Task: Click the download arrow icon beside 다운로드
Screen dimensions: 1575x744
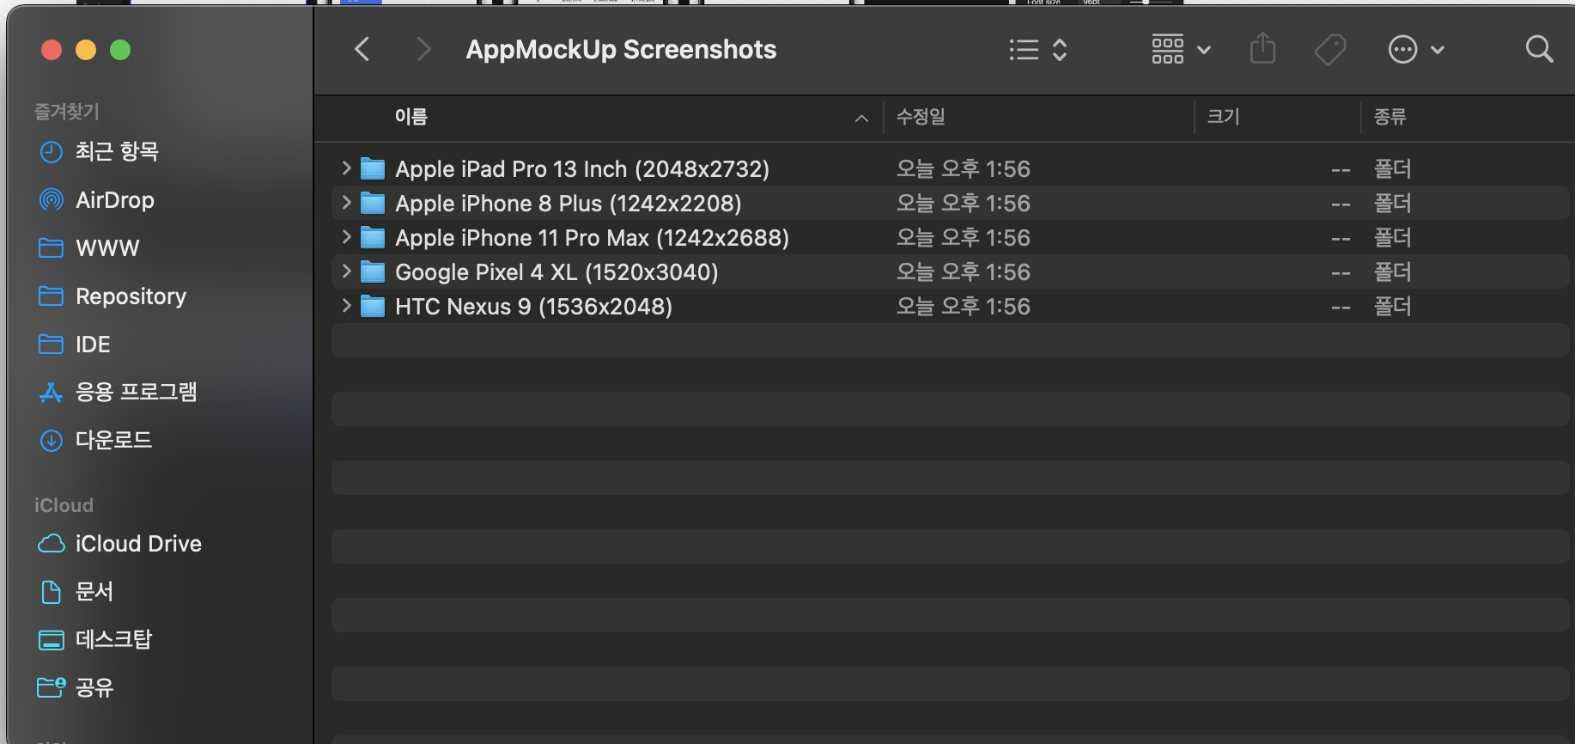Action: click(x=52, y=441)
